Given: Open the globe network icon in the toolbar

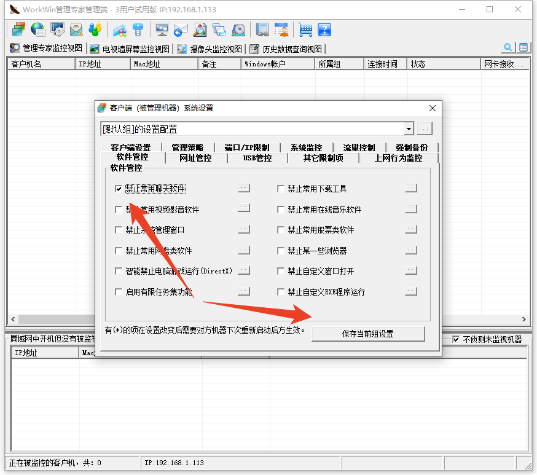Looking at the screenshot, I should tap(37, 29).
